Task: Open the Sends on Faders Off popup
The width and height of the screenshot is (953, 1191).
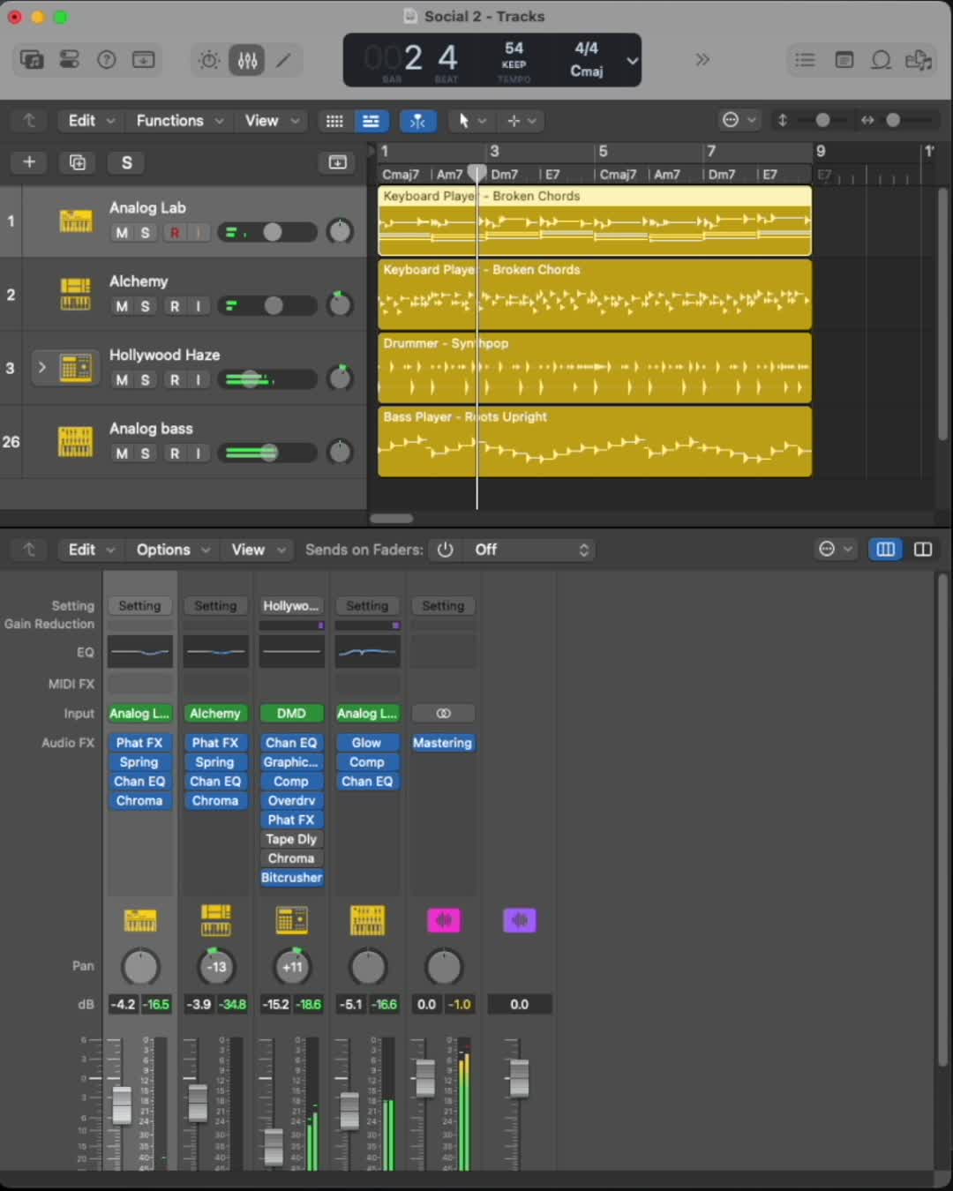Action: point(532,550)
